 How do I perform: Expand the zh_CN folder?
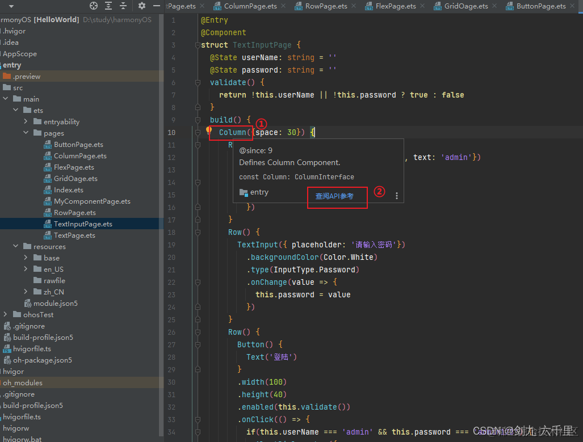pyautogui.click(x=26, y=292)
